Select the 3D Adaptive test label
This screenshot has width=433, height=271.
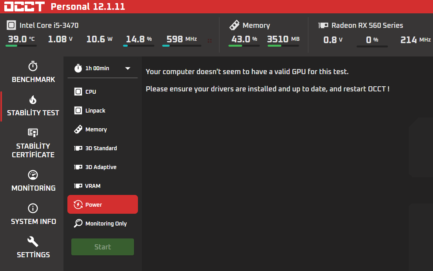click(x=101, y=167)
